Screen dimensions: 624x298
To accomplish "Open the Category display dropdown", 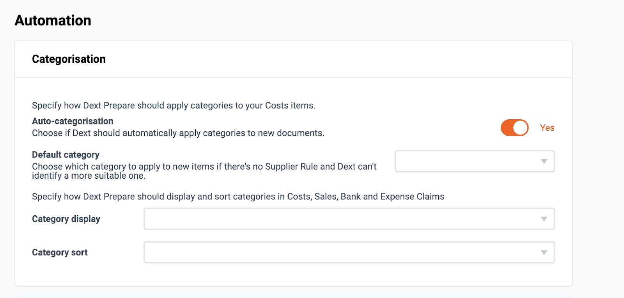I will (x=349, y=219).
